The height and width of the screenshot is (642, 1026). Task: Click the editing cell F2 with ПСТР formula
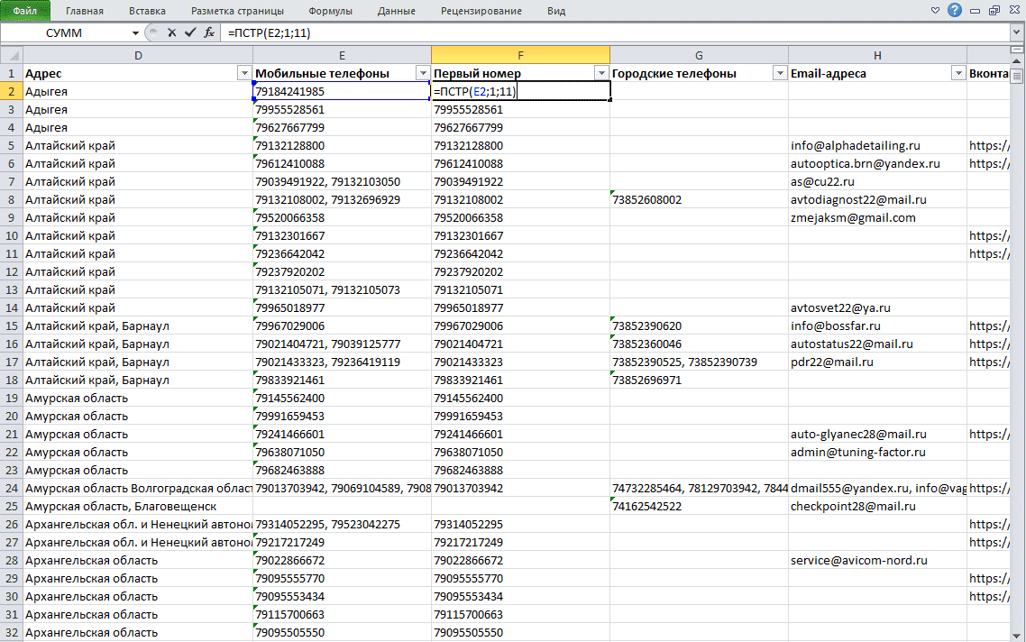point(521,92)
